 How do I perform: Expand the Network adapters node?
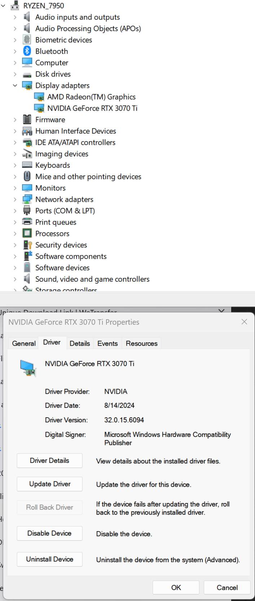pyautogui.click(x=15, y=199)
